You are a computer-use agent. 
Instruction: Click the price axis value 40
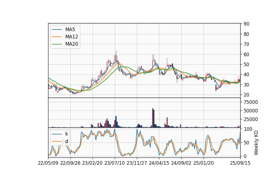(x=246, y=75)
